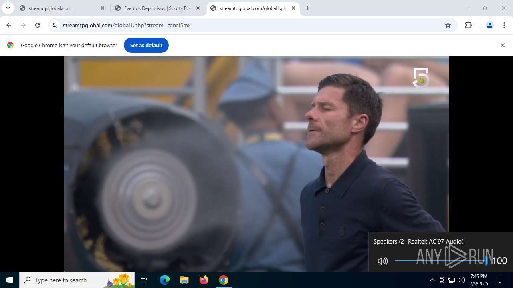The image size is (513, 288).
Task: Open network status tray icon
Action: 452,280
